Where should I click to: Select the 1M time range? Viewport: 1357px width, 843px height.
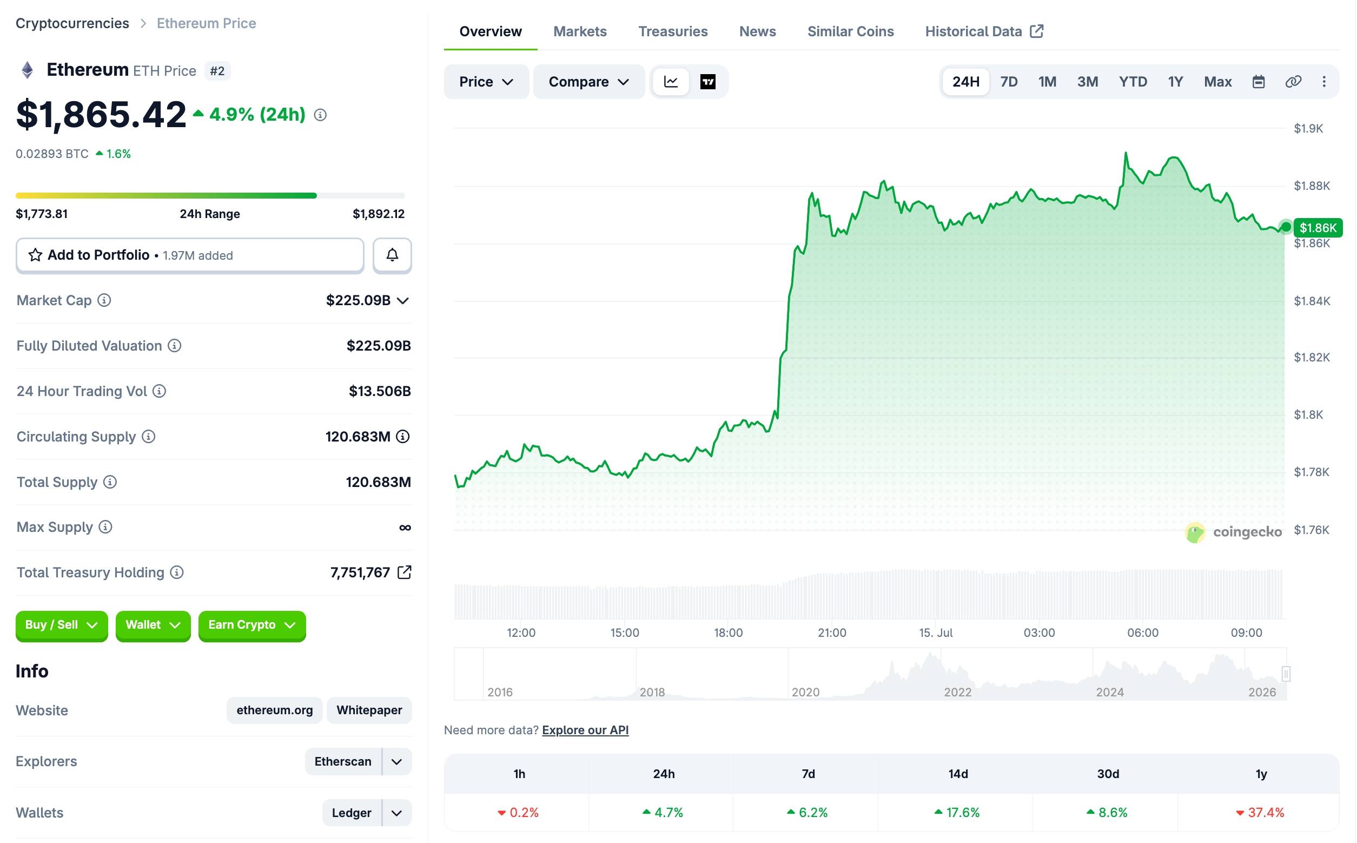[x=1047, y=82]
